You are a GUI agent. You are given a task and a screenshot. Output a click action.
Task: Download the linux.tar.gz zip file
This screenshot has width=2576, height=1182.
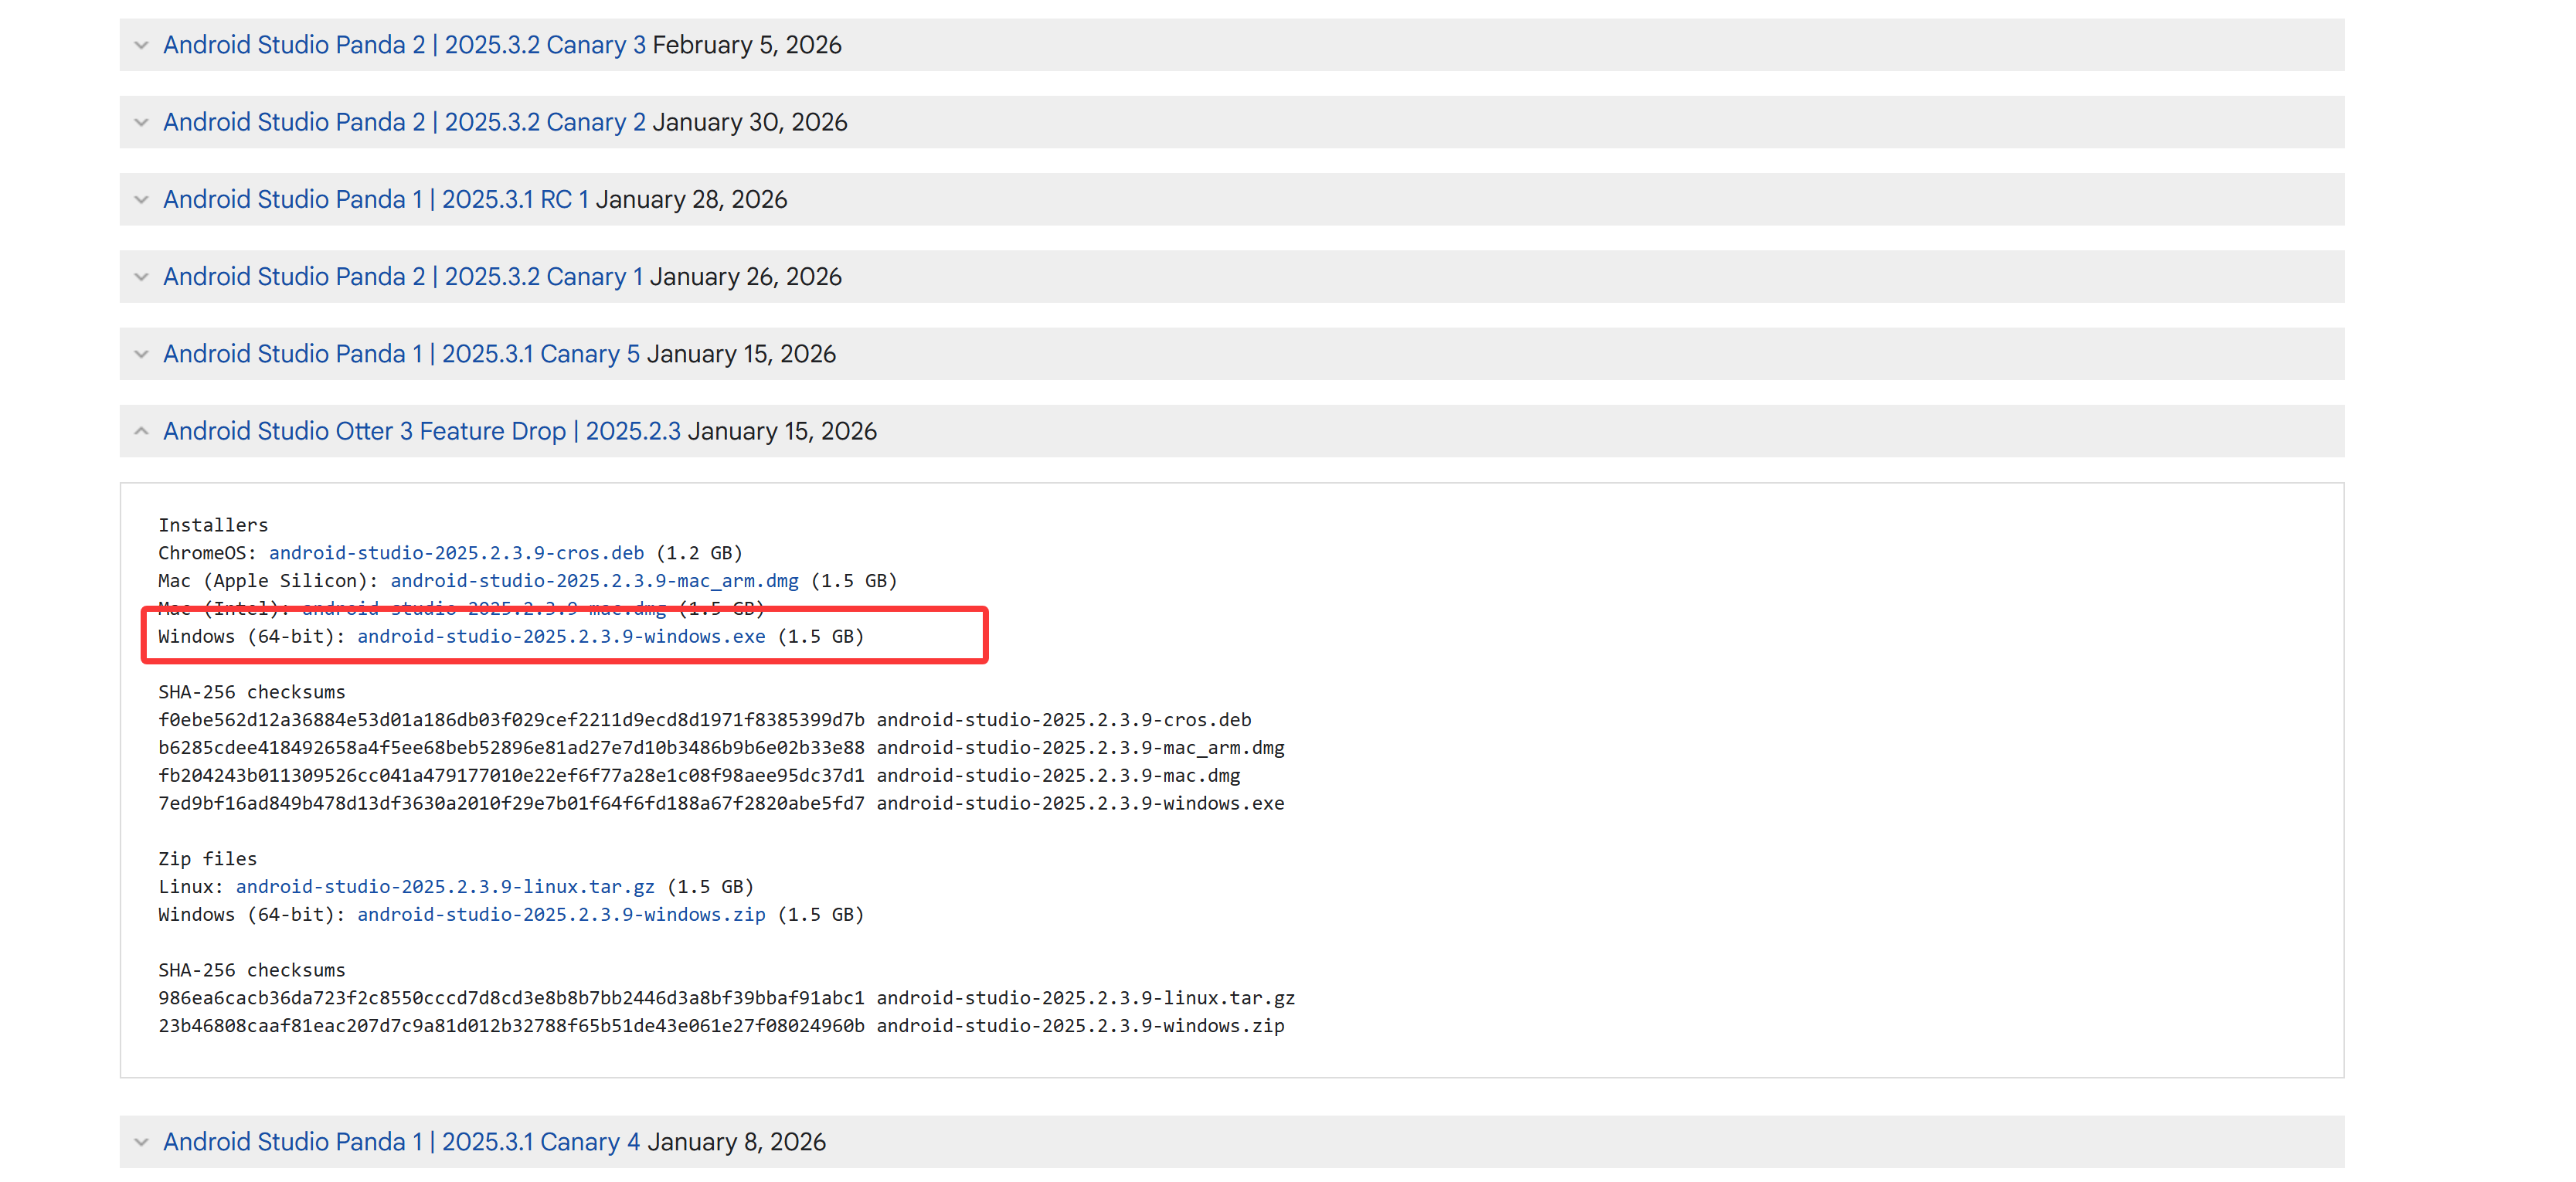tap(445, 887)
